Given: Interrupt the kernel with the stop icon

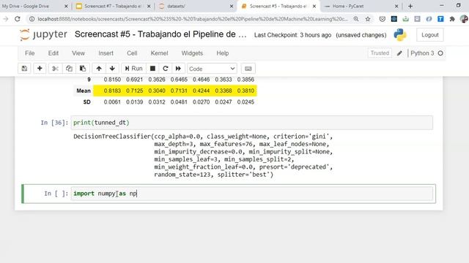Looking at the screenshot, I should tap(152, 69).
